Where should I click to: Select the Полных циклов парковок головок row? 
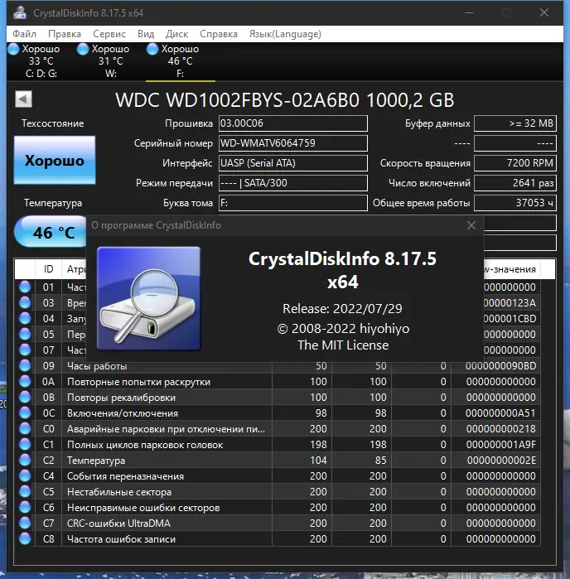(x=278, y=445)
